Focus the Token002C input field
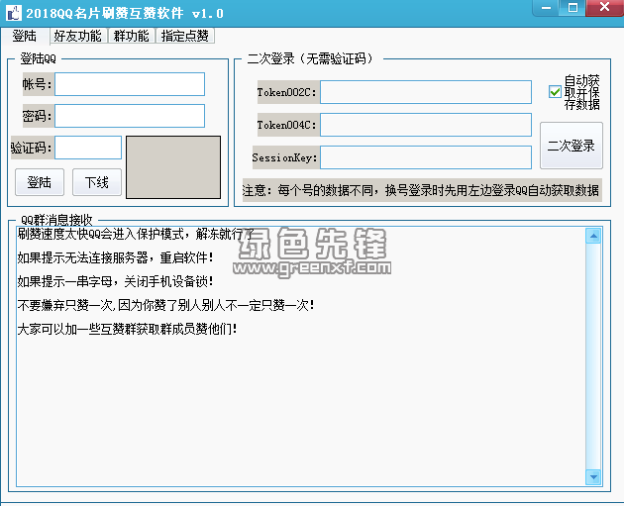624x506 pixels. point(426,92)
